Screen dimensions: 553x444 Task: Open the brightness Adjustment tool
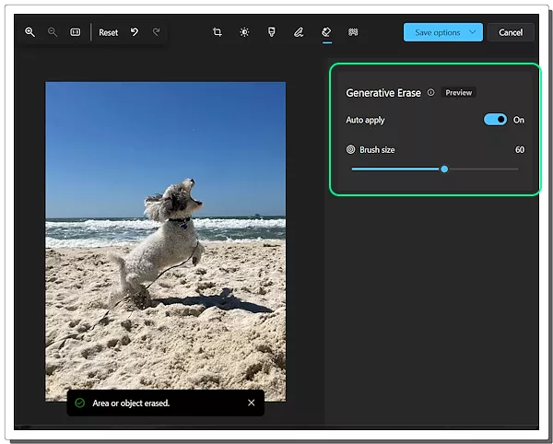click(244, 32)
